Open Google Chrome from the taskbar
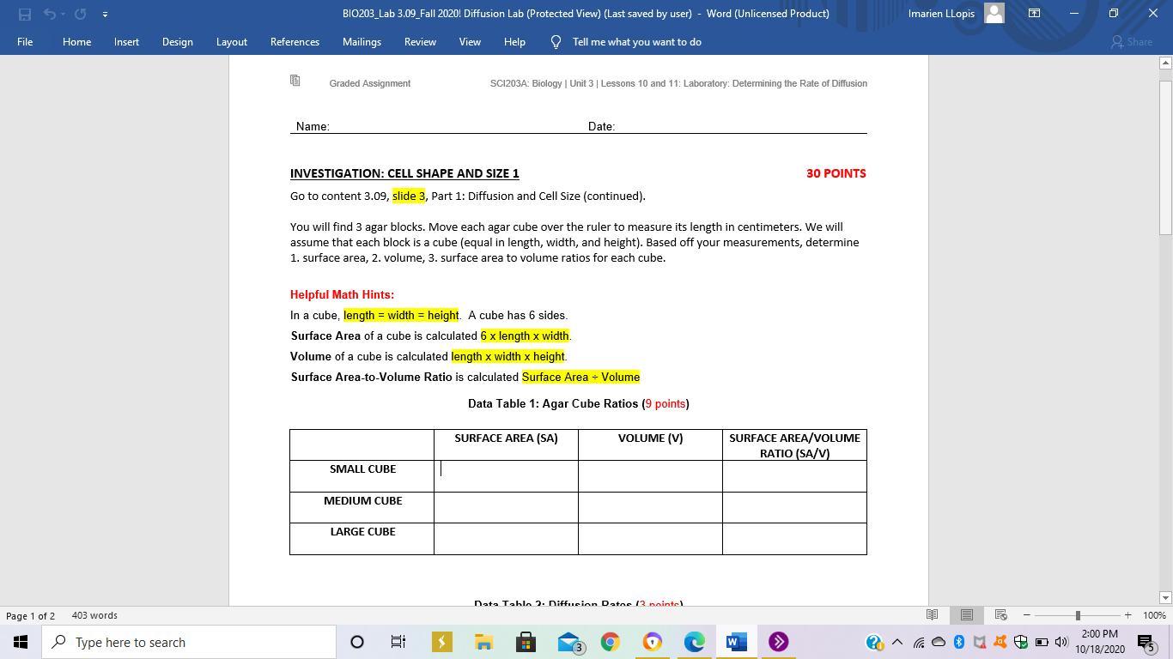The image size is (1173, 659). [x=610, y=642]
